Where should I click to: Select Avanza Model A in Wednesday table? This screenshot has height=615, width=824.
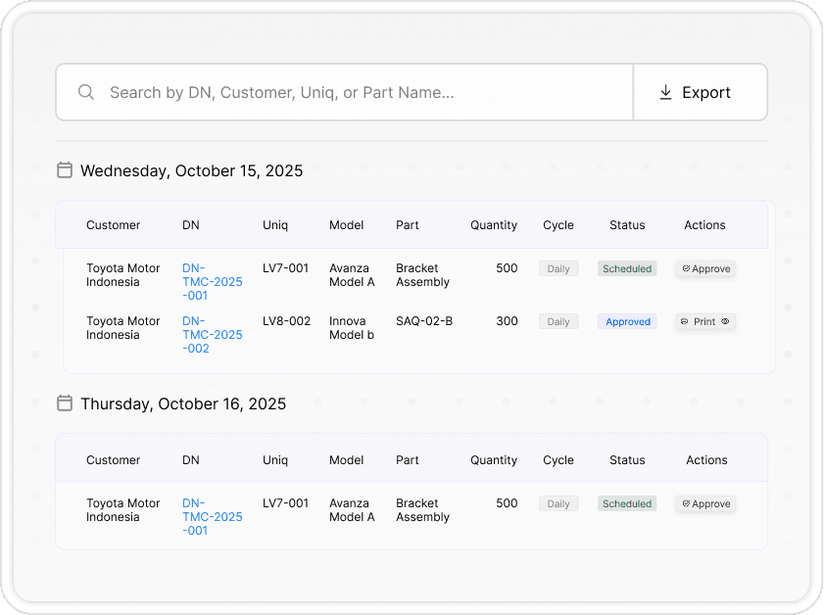[352, 275]
